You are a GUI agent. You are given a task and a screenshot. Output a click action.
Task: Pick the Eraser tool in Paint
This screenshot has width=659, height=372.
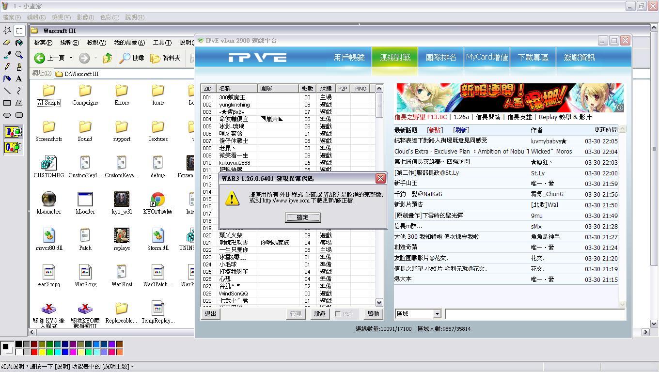(x=7, y=43)
